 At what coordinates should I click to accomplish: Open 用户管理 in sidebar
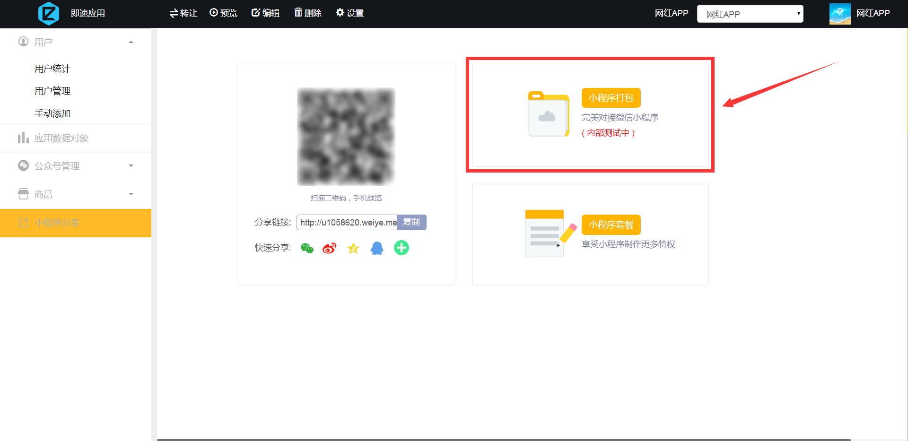[x=52, y=91]
